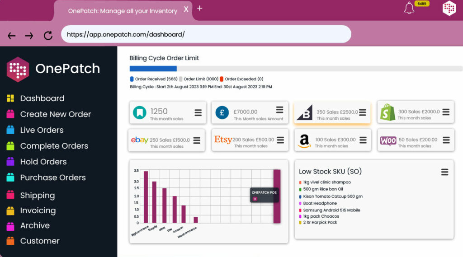The height and width of the screenshot is (257, 463).
Task: Open the hamburger menu on Shopify card
Action: [446, 112]
